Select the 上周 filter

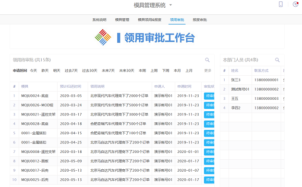click(154, 70)
